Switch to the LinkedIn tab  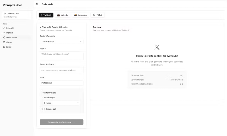coord(63,15)
